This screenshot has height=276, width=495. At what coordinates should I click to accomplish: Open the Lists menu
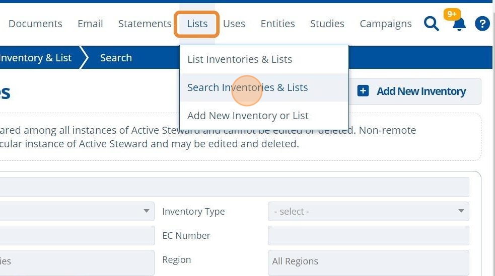[197, 24]
